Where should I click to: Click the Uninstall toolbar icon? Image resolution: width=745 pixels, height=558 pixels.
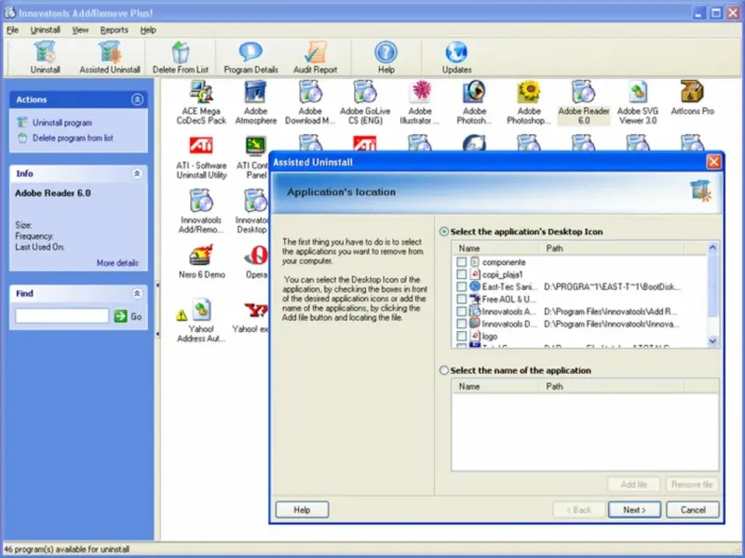(x=45, y=57)
